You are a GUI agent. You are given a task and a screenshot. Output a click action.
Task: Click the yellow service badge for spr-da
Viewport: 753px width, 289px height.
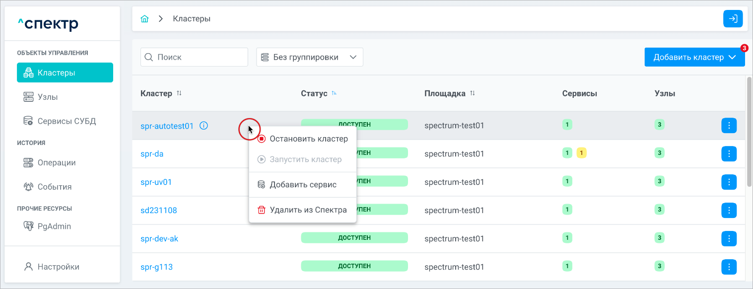pos(582,153)
